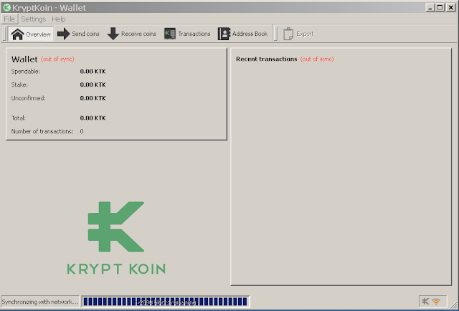Click the synchronization progress bar
The image size is (459, 311).
[x=166, y=302]
